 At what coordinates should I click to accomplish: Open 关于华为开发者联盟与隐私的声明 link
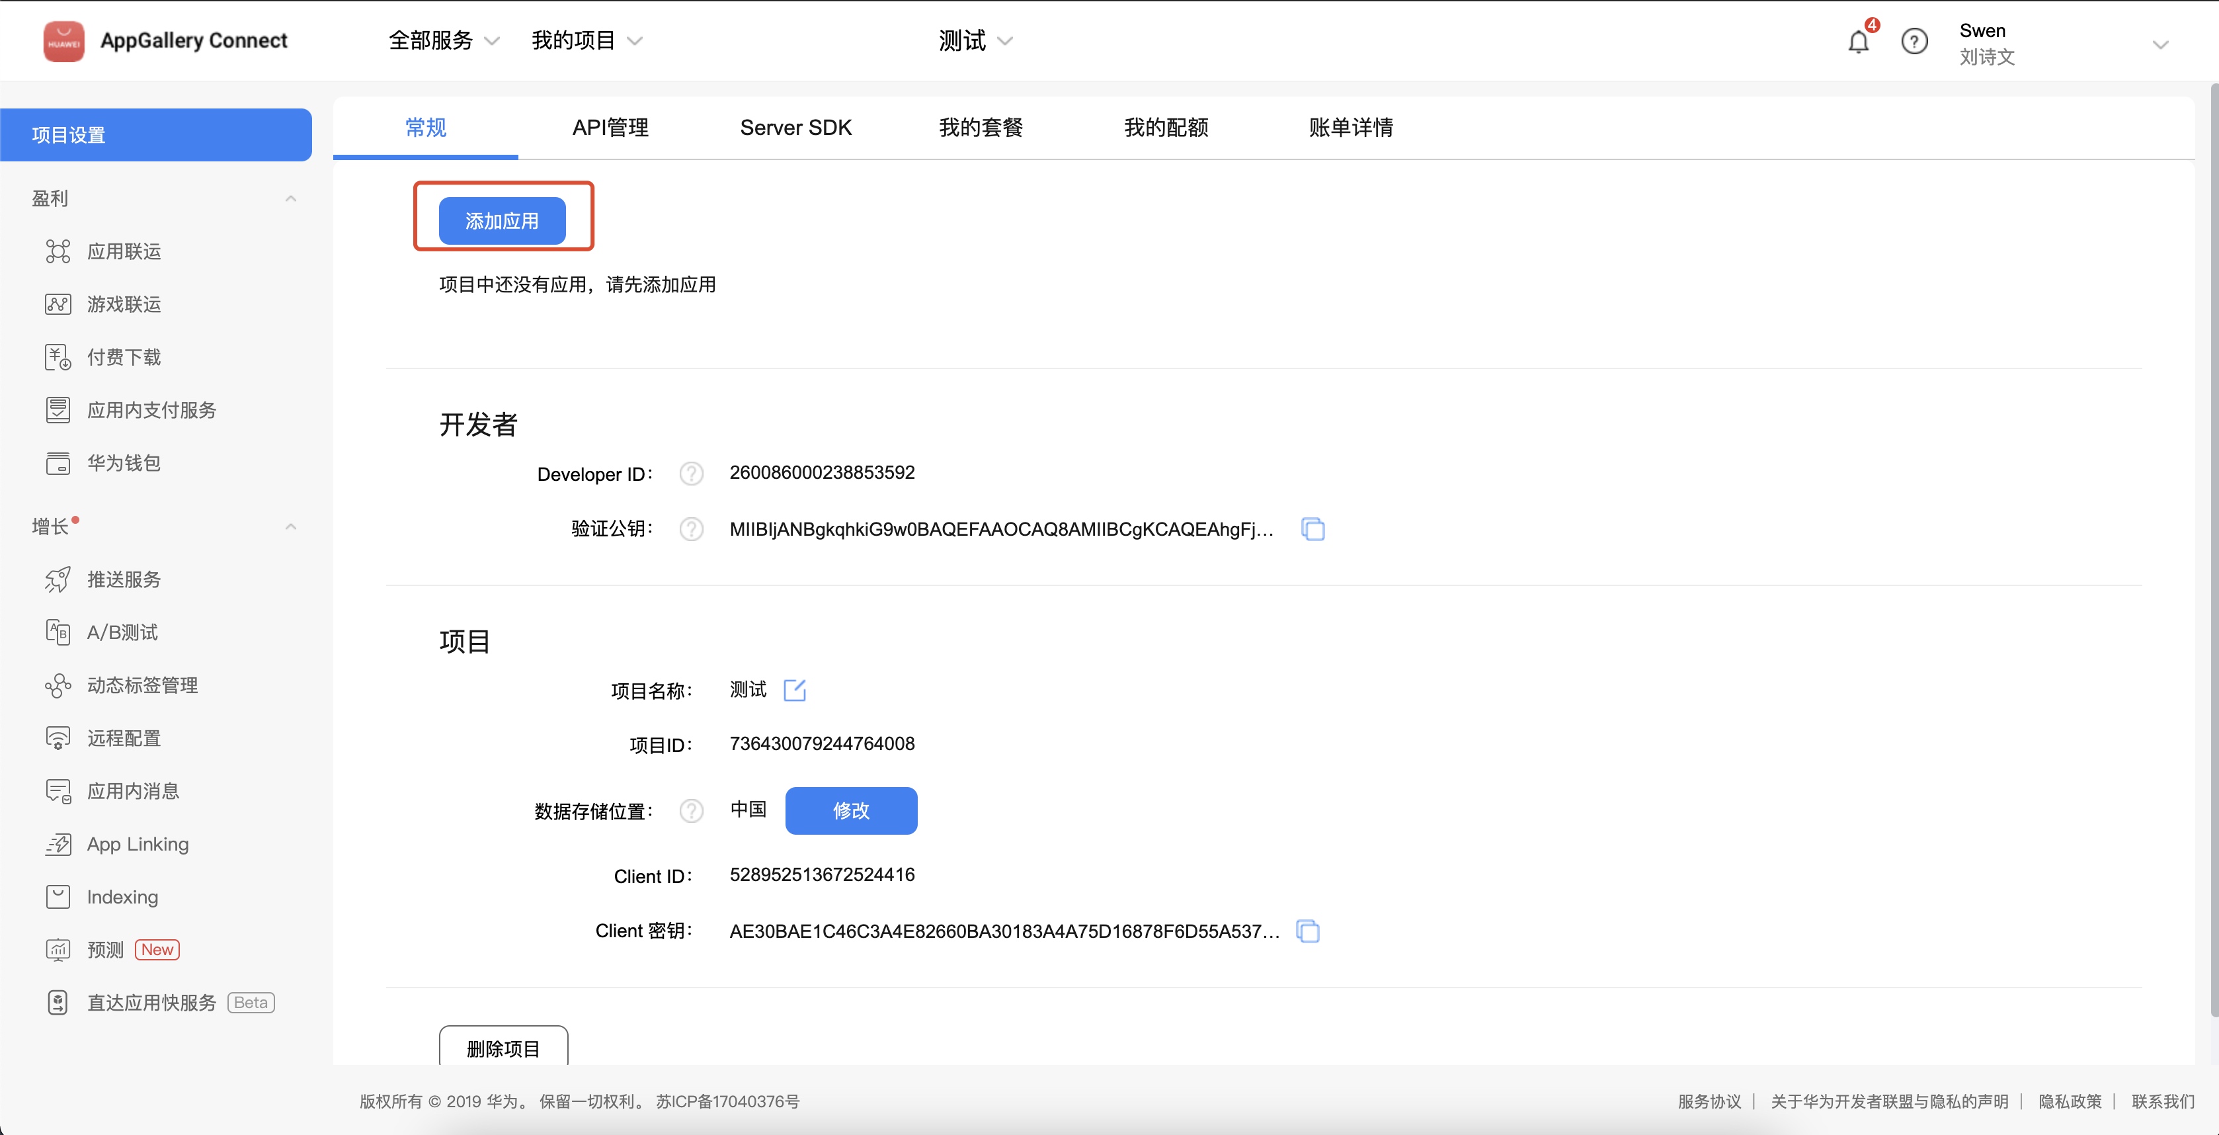(1889, 1101)
